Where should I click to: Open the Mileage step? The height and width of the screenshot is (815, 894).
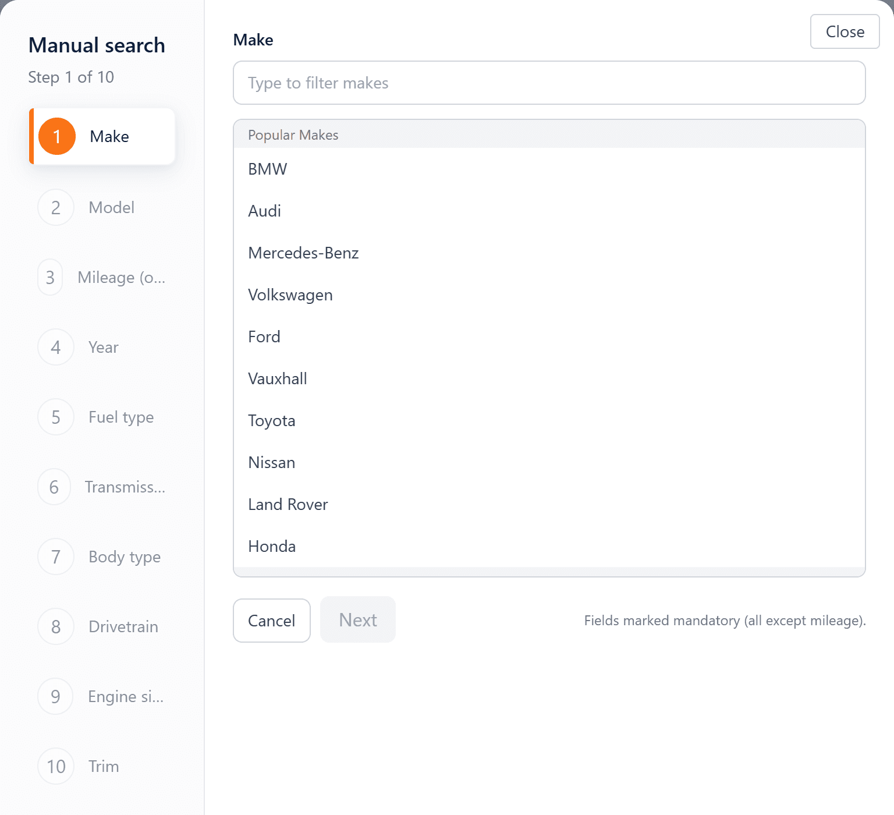(x=102, y=277)
